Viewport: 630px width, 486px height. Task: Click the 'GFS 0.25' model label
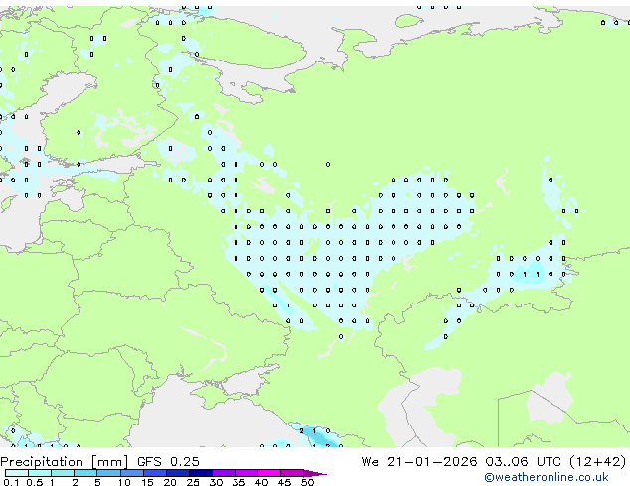click(x=168, y=461)
